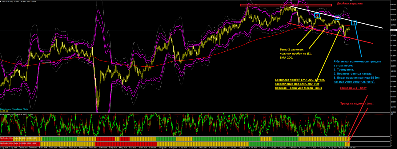Screen dimensions: 397x149
Task: Click the current price label 1.35856
Action: click(x=393, y=30)
